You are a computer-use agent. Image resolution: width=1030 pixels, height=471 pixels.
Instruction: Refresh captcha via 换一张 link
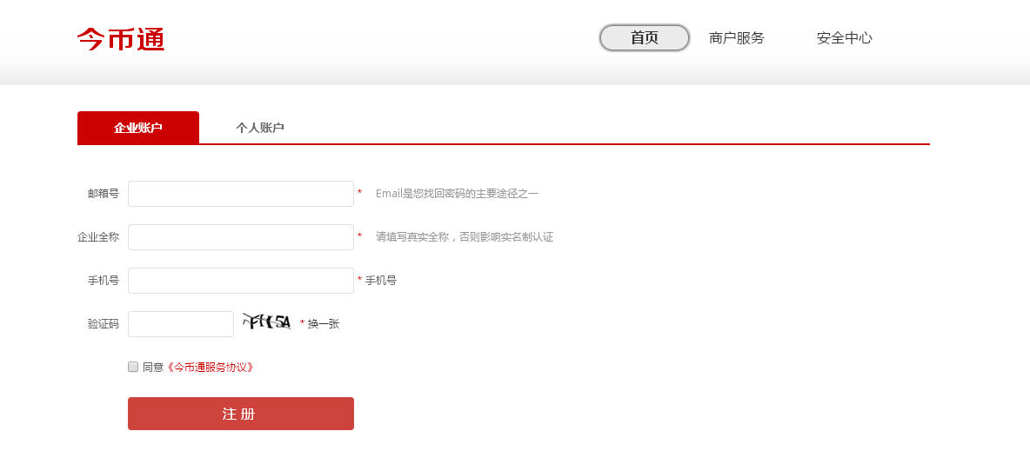323,324
